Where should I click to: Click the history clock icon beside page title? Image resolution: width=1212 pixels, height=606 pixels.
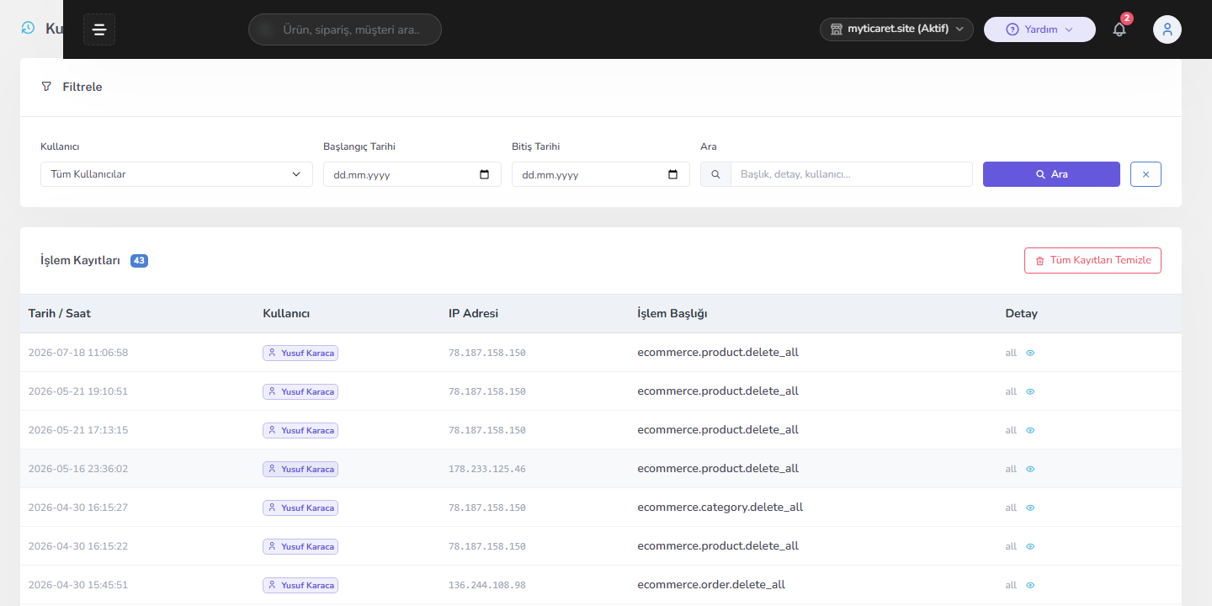[x=28, y=28]
